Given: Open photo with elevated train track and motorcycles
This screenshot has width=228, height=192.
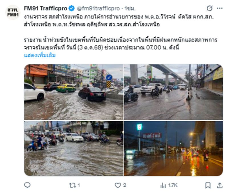Looking at the screenshot, I should click(x=174, y=92).
